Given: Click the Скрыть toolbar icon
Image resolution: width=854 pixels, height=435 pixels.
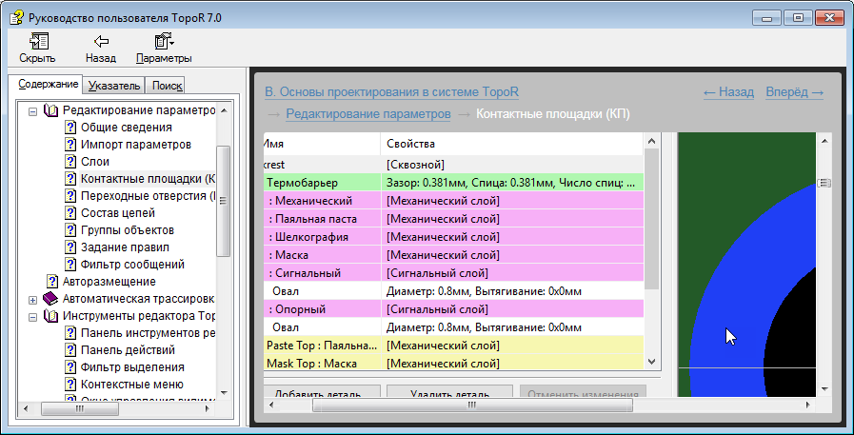Looking at the screenshot, I should [39, 41].
